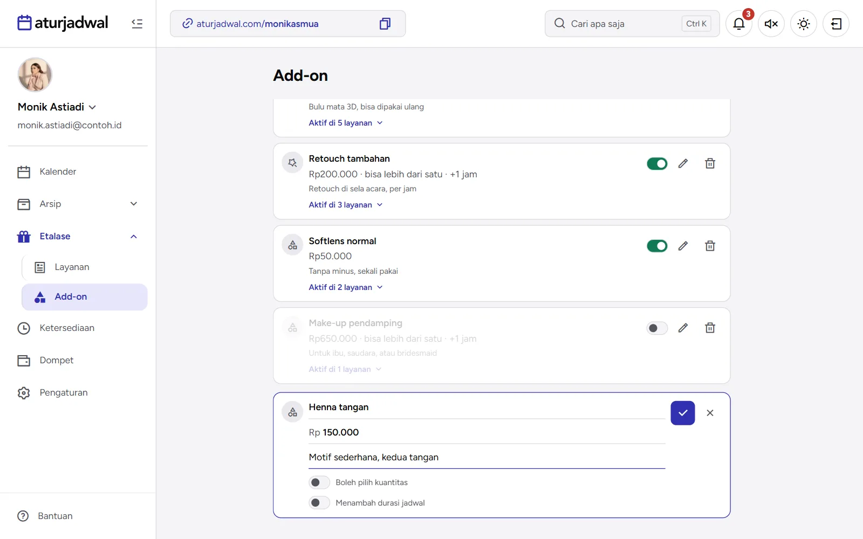Edit the Softlens normal add-on
Screen dimensions: 863x539
(x=683, y=246)
